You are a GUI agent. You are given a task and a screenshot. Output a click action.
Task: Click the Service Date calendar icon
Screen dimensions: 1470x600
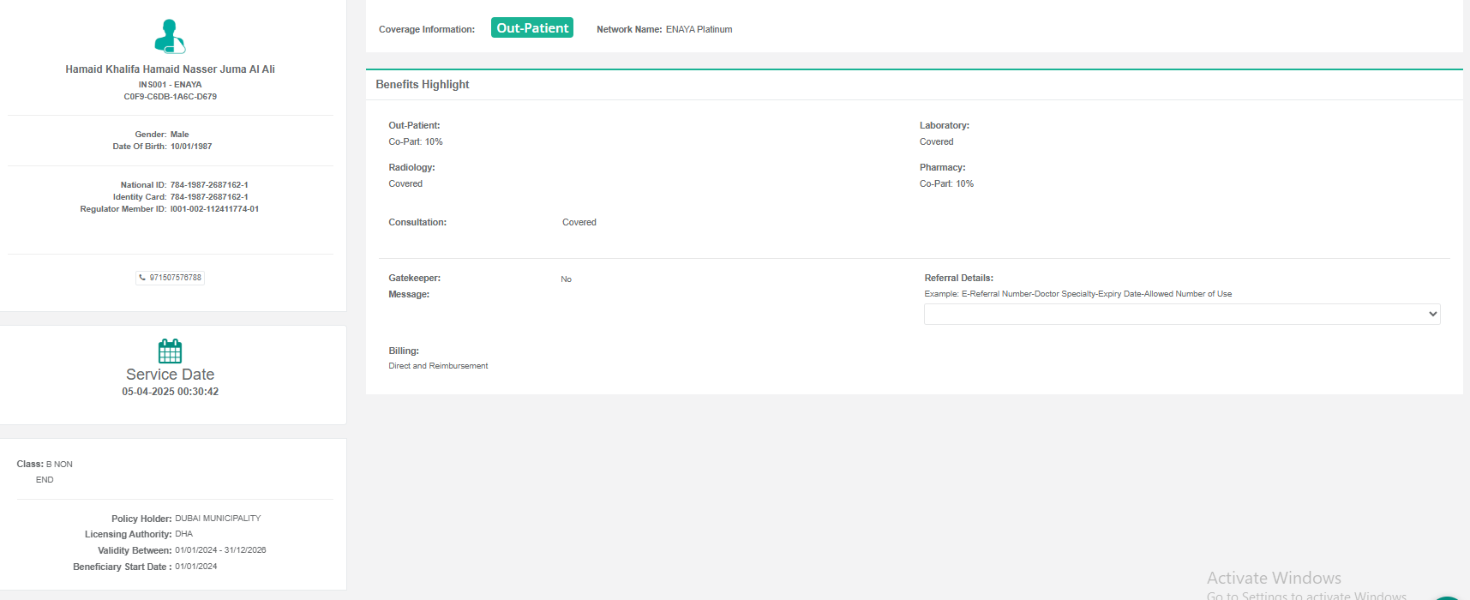[x=170, y=351]
